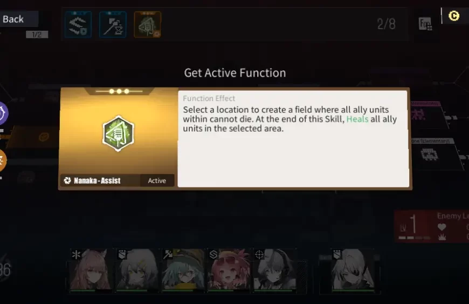Click the Function Effect description panel
This screenshot has width=469, height=304.
(x=293, y=139)
